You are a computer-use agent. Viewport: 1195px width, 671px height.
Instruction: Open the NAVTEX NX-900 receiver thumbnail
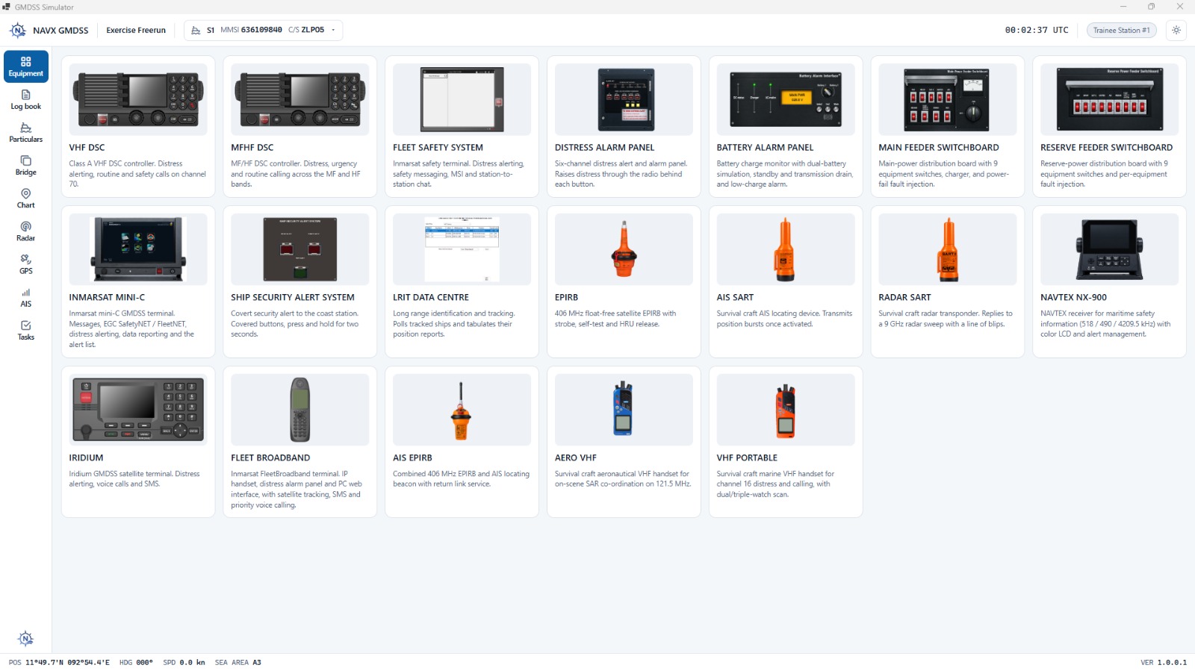pos(1109,249)
